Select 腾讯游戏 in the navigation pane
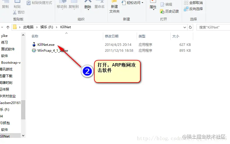Viewport: 230px width, 144px height. pos(6,69)
